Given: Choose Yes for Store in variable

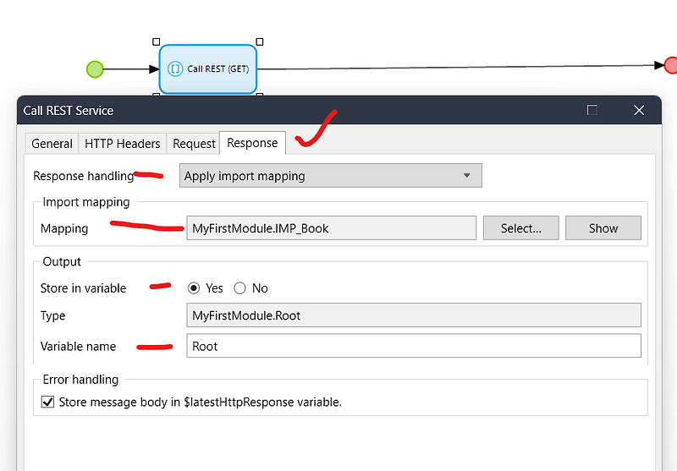Looking at the screenshot, I should tap(194, 288).
